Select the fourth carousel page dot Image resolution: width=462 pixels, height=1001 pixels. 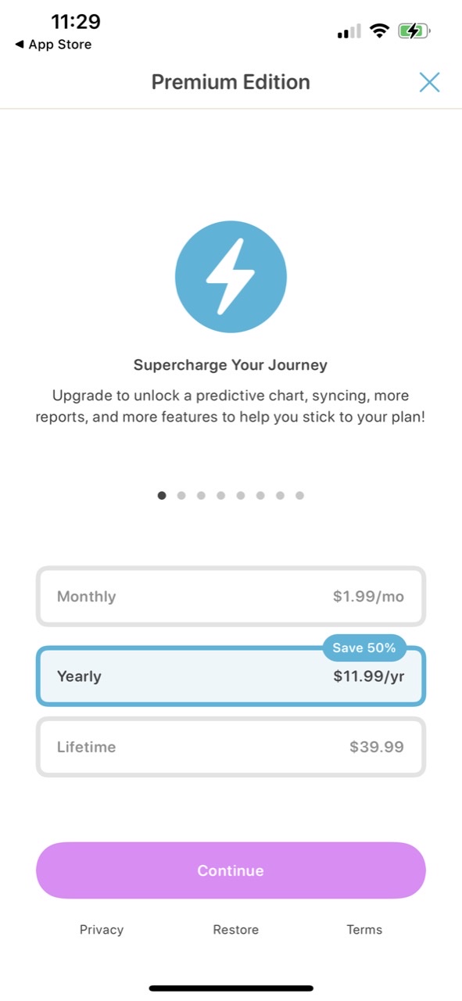click(x=221, y=495)
